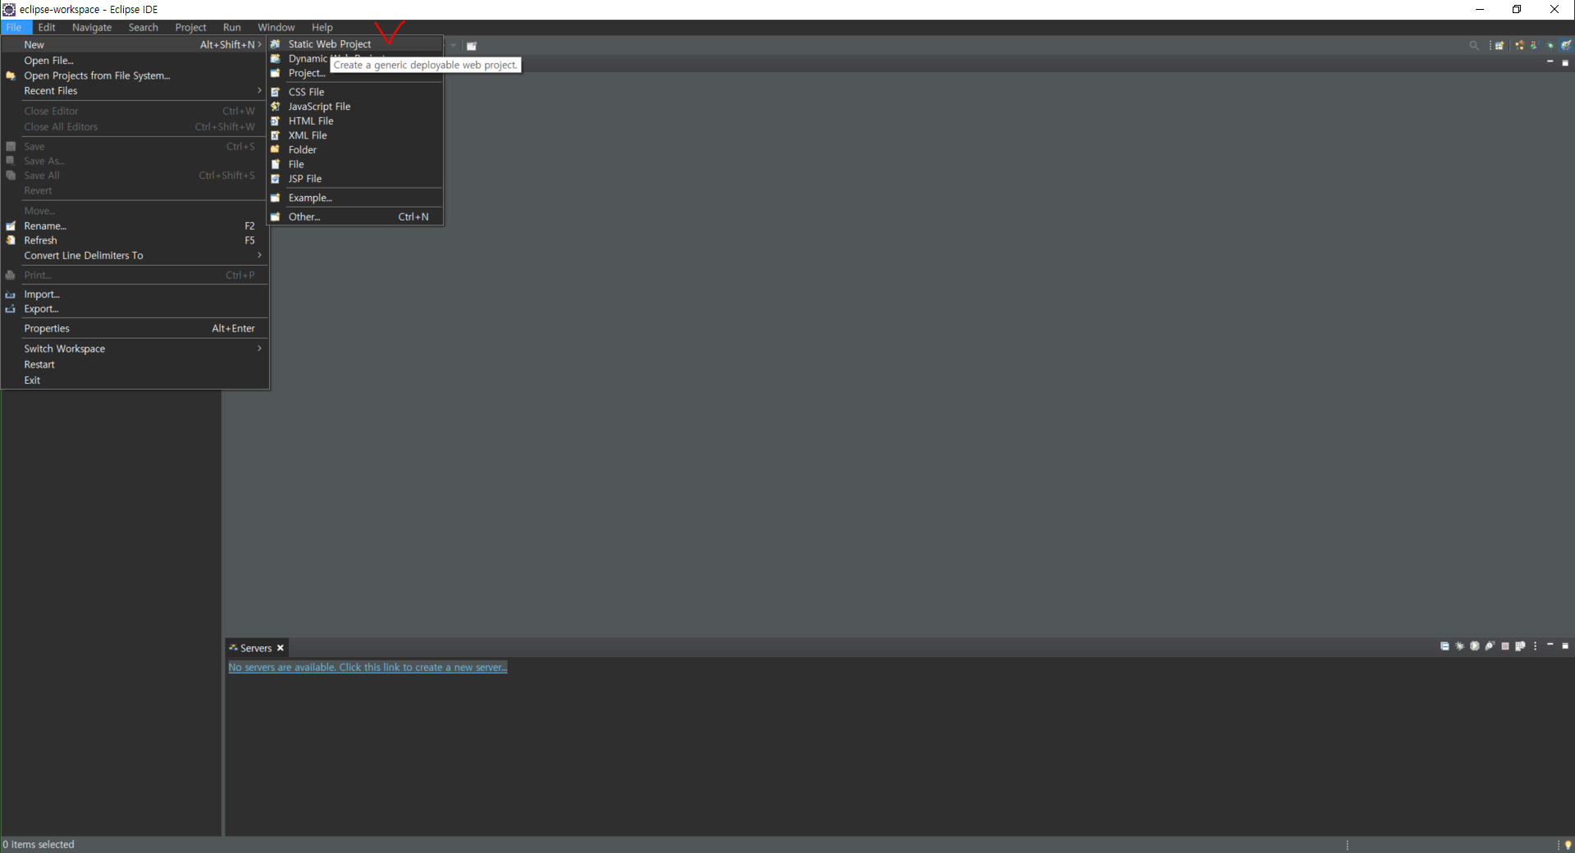Expand Convert Line Delimiters To submenu
Viewport: 1575px width, 853px height.
click(135, 256)
